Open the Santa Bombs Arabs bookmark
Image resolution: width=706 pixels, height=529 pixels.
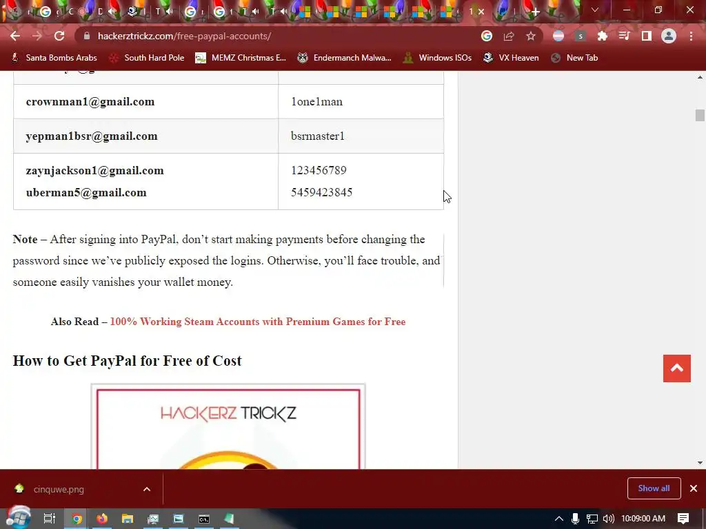[54, 58]
